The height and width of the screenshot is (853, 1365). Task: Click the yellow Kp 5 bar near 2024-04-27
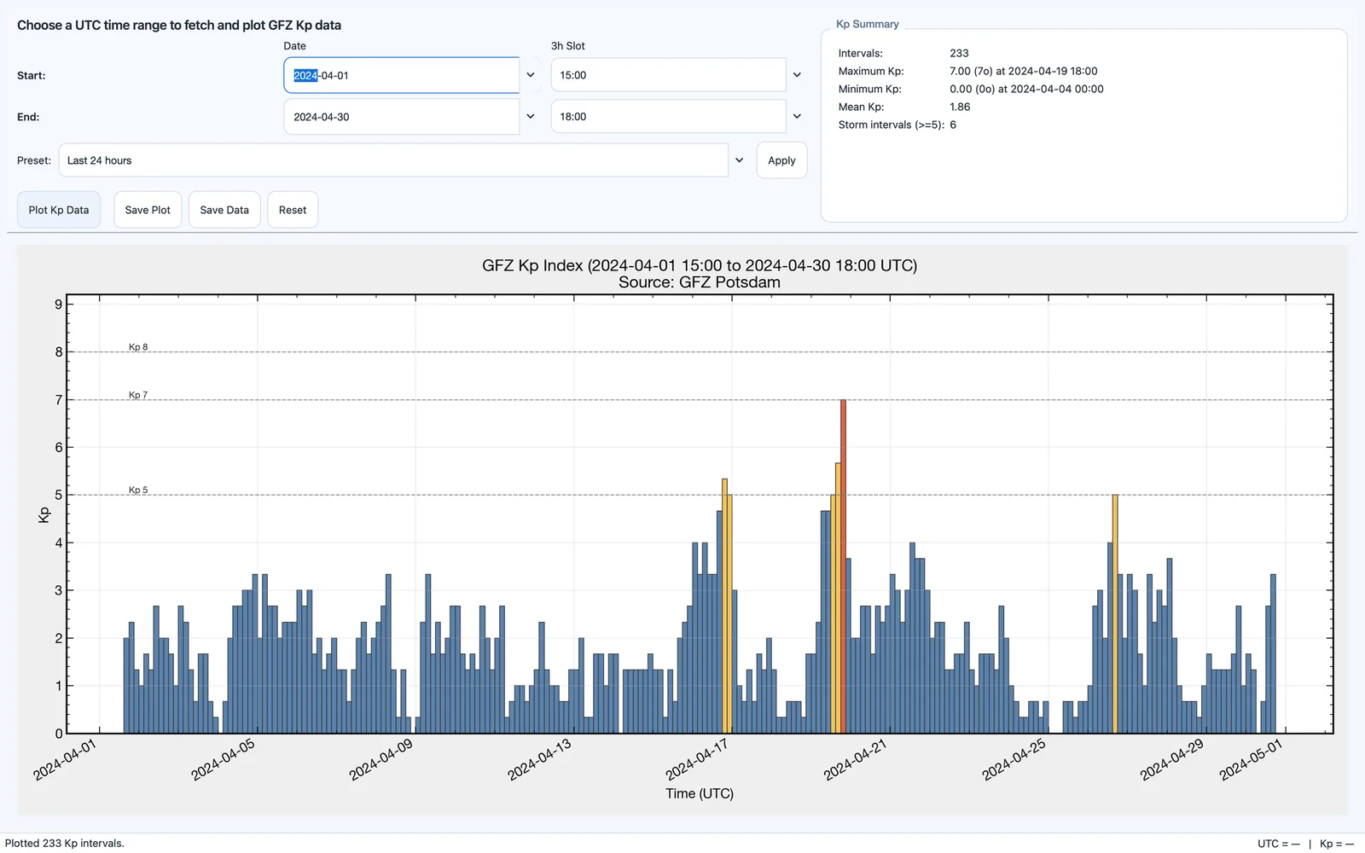(x=1115, y=614)
